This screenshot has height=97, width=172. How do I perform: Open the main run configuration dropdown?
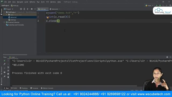(149, 5)
